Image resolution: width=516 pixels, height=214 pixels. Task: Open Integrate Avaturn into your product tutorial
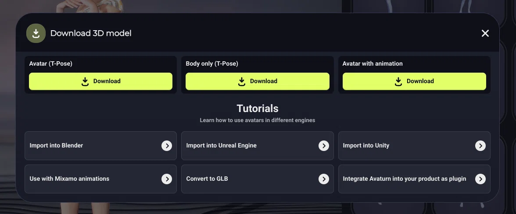click(x=414, y=179)
